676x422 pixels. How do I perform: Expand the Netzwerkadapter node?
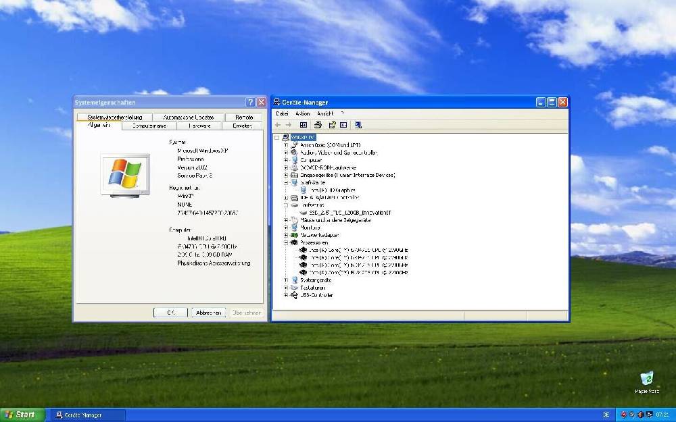pyautogui.click(x=285, y=235)
